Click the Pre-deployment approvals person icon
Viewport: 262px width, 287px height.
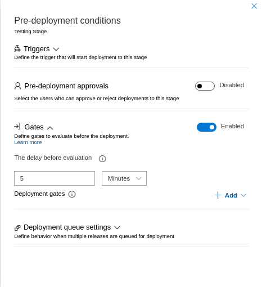point(17,86)
